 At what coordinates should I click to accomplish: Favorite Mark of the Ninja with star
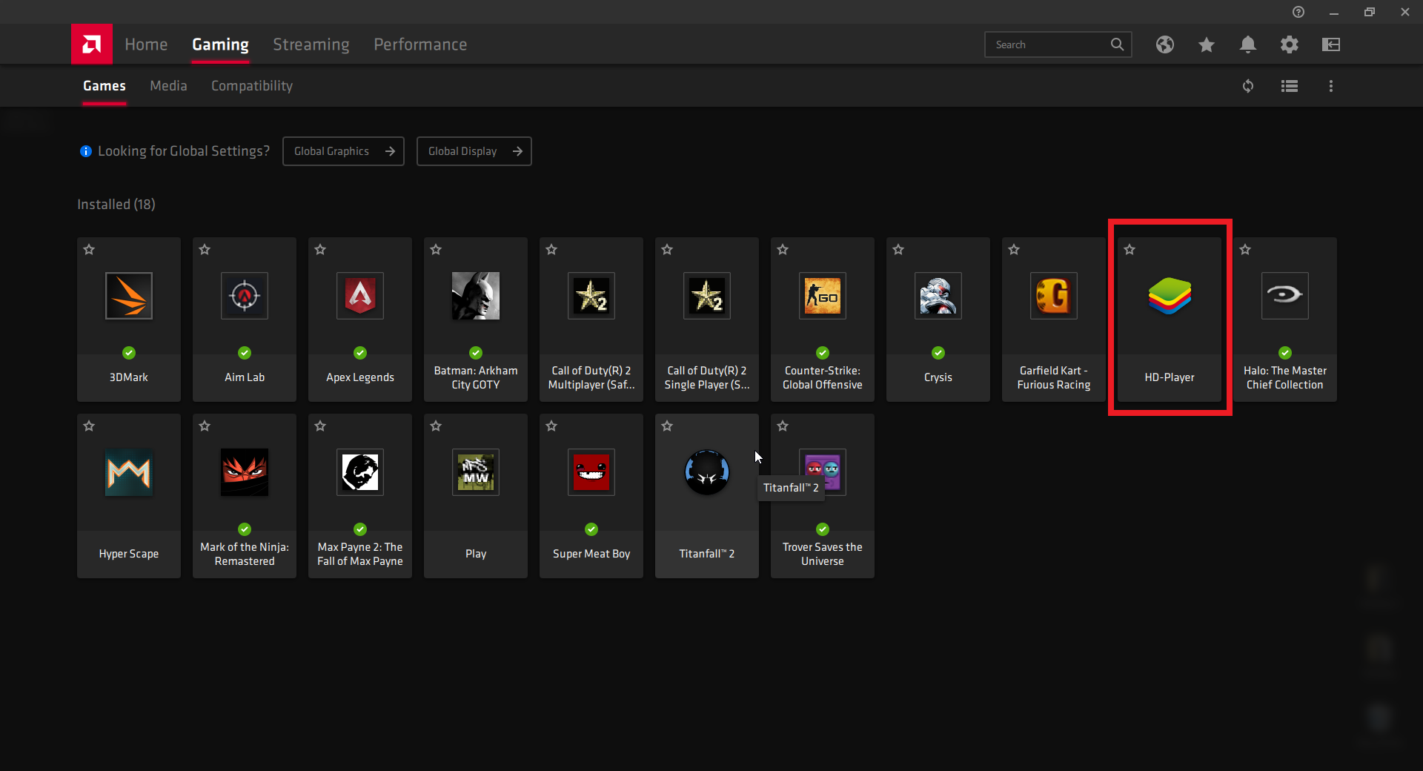tap(205, 426)
